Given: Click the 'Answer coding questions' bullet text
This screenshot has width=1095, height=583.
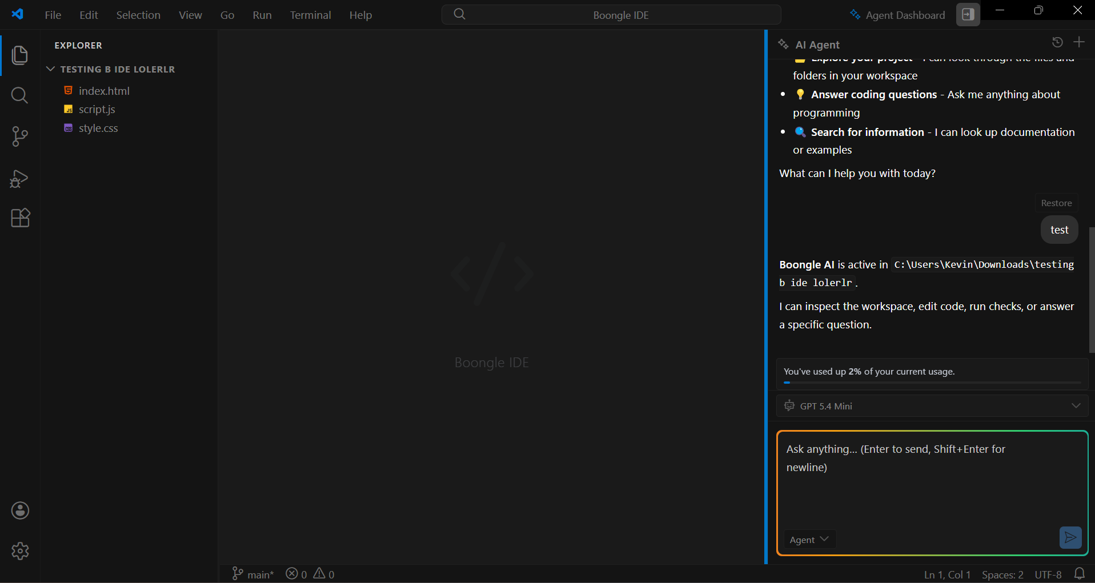Looking at the screenshot, I should point(874,94).
